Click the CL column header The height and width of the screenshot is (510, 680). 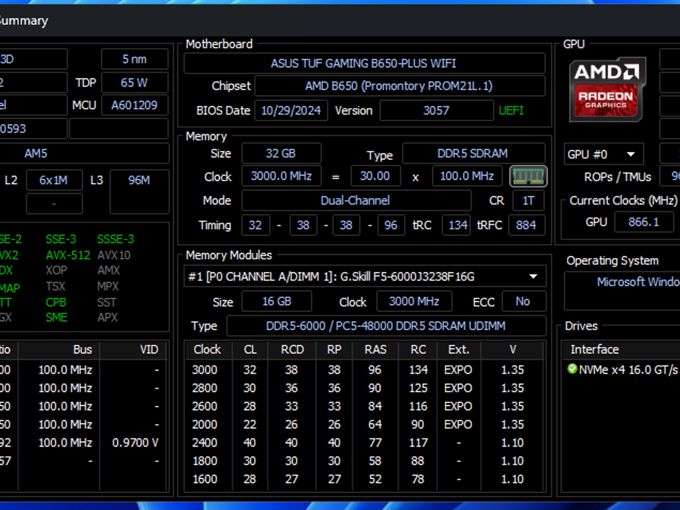pos(250,350)
